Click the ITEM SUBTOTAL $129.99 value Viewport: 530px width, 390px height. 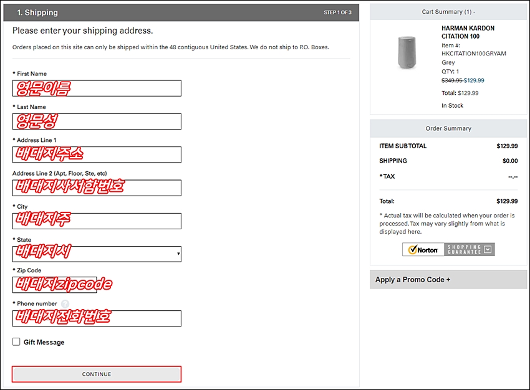coord(507,146)
